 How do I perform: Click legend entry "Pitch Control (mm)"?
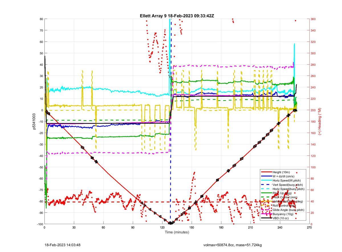pos(284,197)
